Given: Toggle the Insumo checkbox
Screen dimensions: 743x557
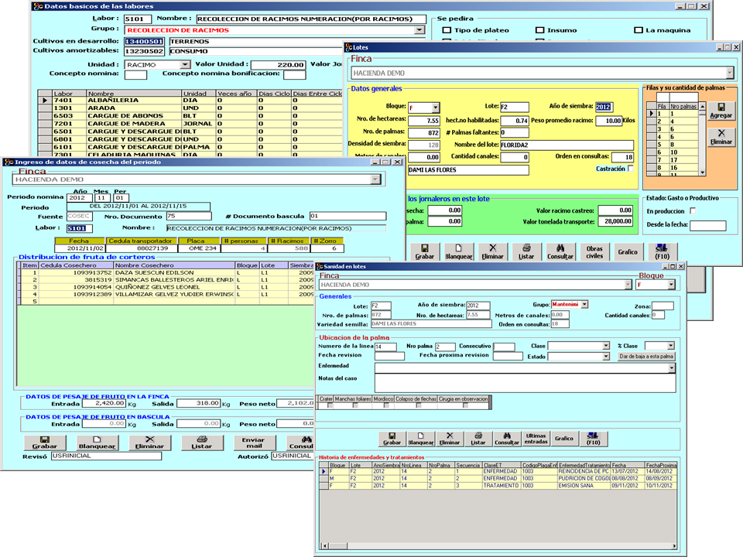Looking at the screenshot, I should 539,30.
